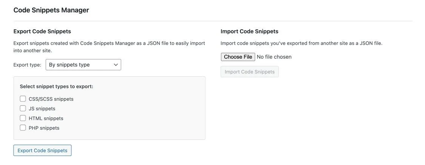Click the Code Snippets Manager page title
The height and width of the screenshot is (165, 425).
point(51,10)
